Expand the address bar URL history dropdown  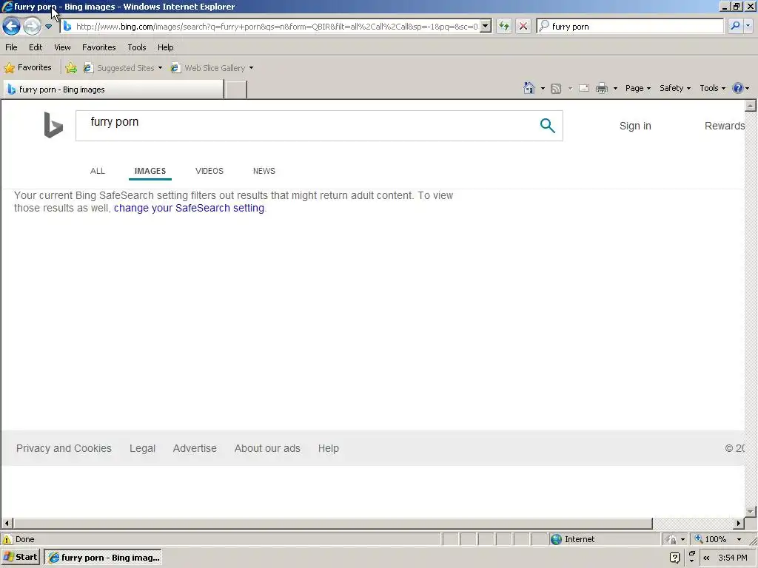(486, 27)
